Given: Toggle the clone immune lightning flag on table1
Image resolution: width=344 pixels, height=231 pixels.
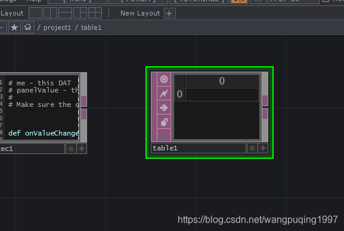Looking at the screenshot, I should pos(164,93).
